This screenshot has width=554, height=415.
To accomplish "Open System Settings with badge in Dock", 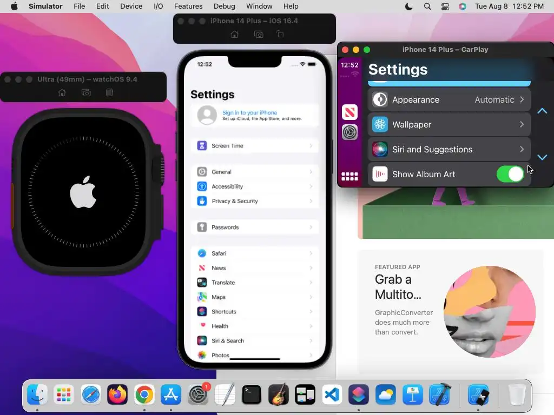I will pyautogui.click(x=198, y=394).
